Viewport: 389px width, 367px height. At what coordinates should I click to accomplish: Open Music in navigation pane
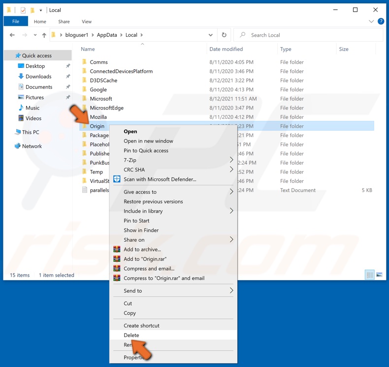coord(32,108)
